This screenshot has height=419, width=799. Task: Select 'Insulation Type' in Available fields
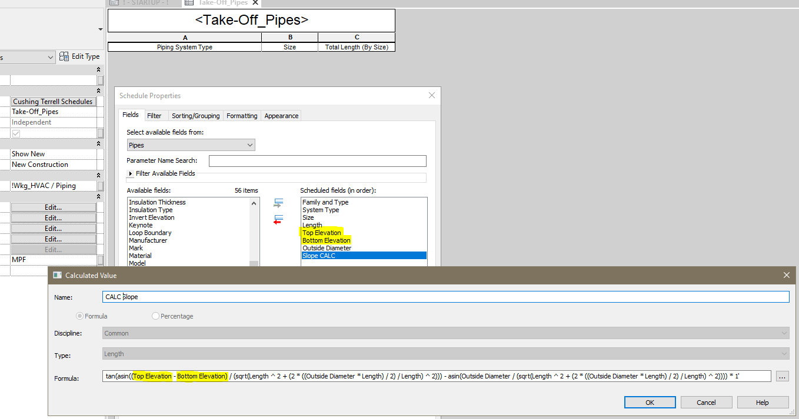[x=151, y=210]
